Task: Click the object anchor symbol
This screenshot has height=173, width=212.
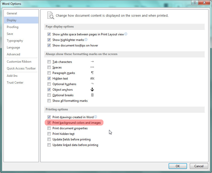Action: pos(92,89)
